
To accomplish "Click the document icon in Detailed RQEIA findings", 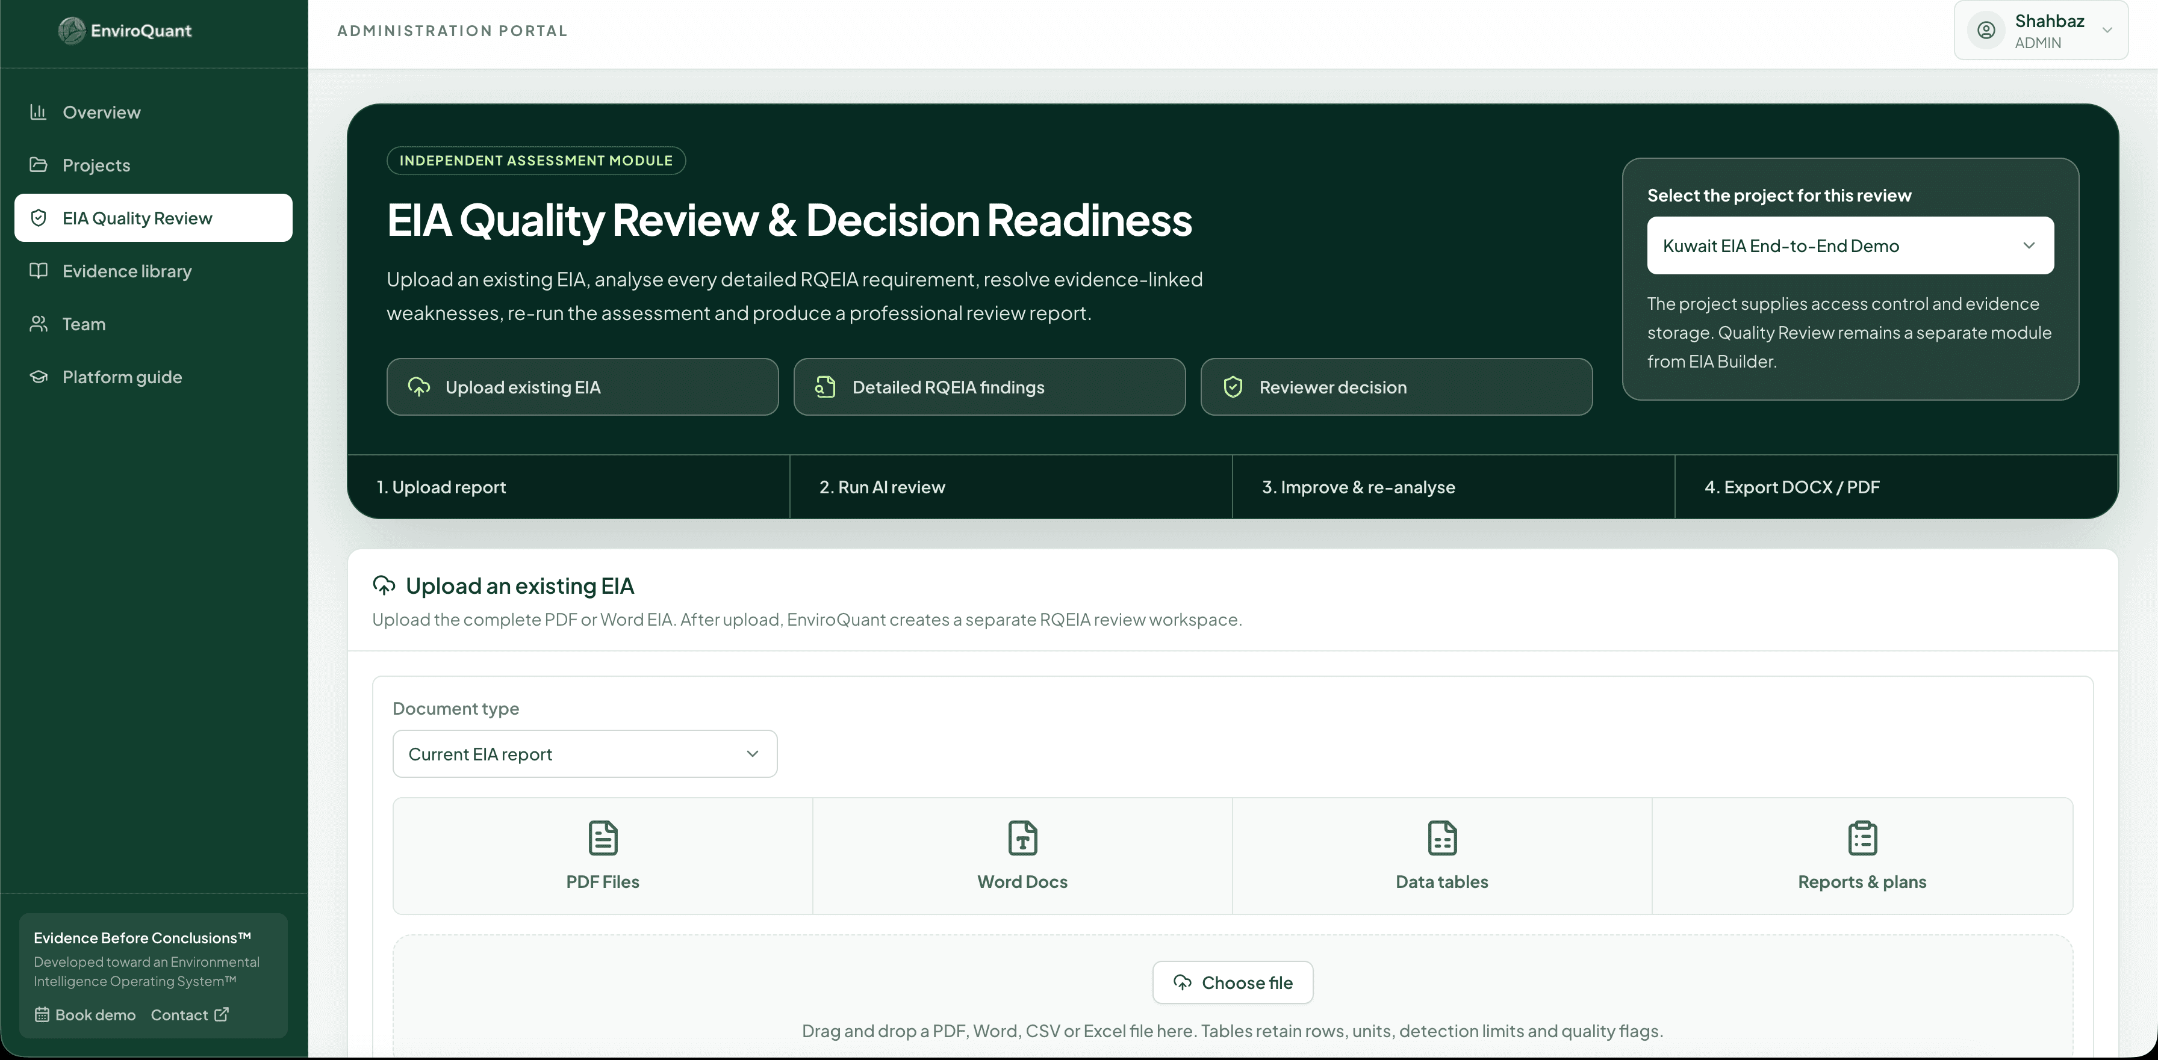I will (825, 386).
